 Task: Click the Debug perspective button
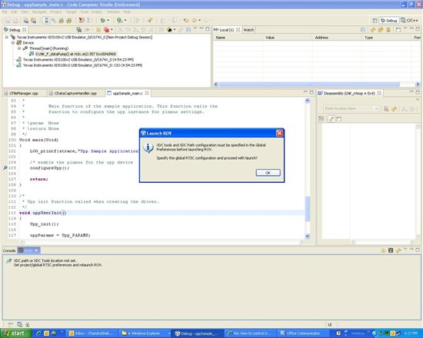[x=388, y=21]
